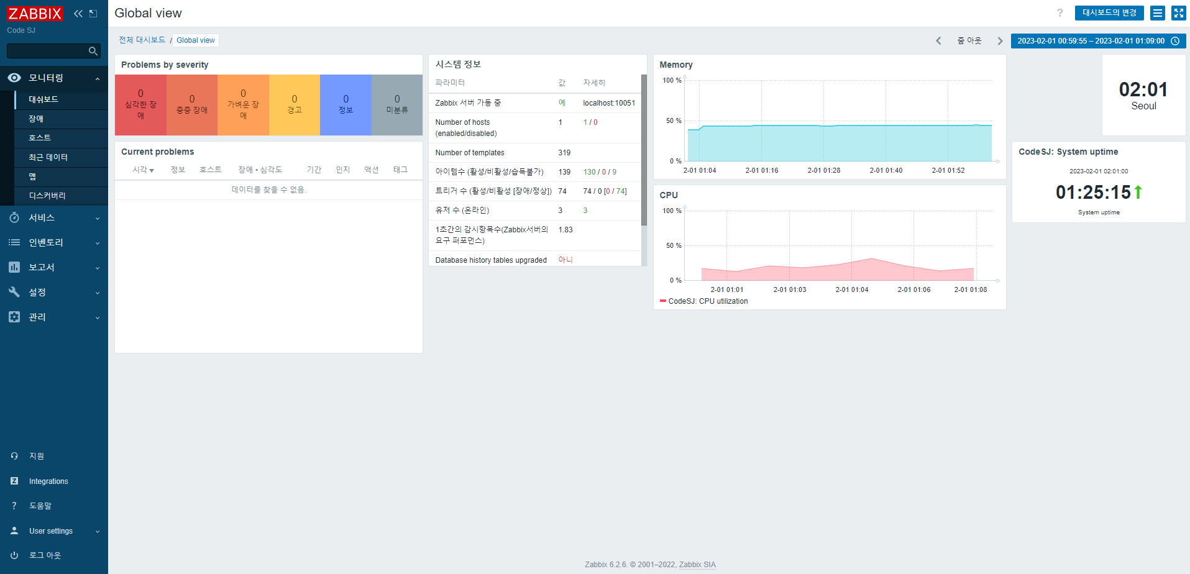Click the red 심각한 장애 severity tile
1190x574 pixels.
point(140,105)
